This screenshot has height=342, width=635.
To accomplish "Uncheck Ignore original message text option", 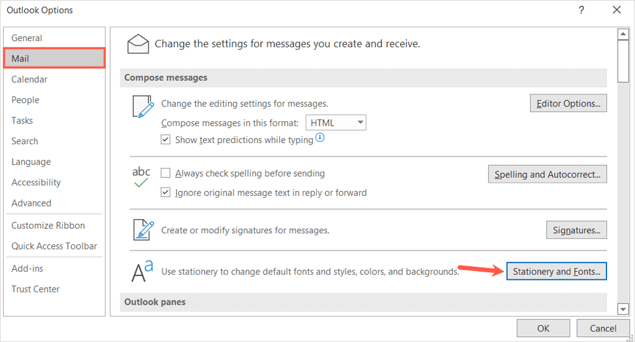I will click(x=165, y=193).
